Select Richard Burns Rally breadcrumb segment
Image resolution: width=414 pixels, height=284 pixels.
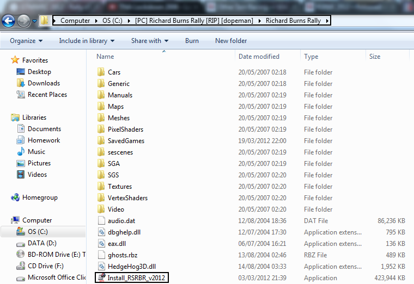[x=293, y=21]
